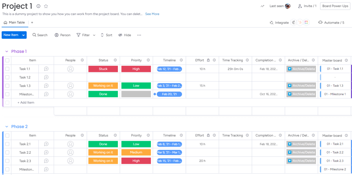This screenshot has height=175, width=352.
Task: Open the Medium priority dropdown for Task 2.2
Action: coord(136,152)
